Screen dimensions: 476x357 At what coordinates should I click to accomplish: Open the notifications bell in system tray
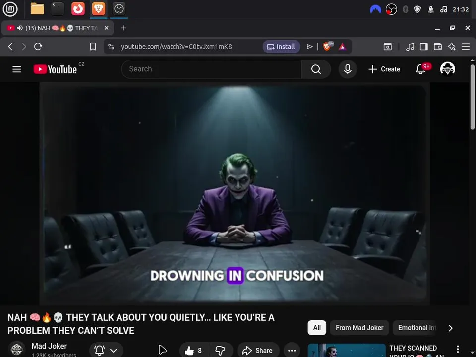coord(431,10)
